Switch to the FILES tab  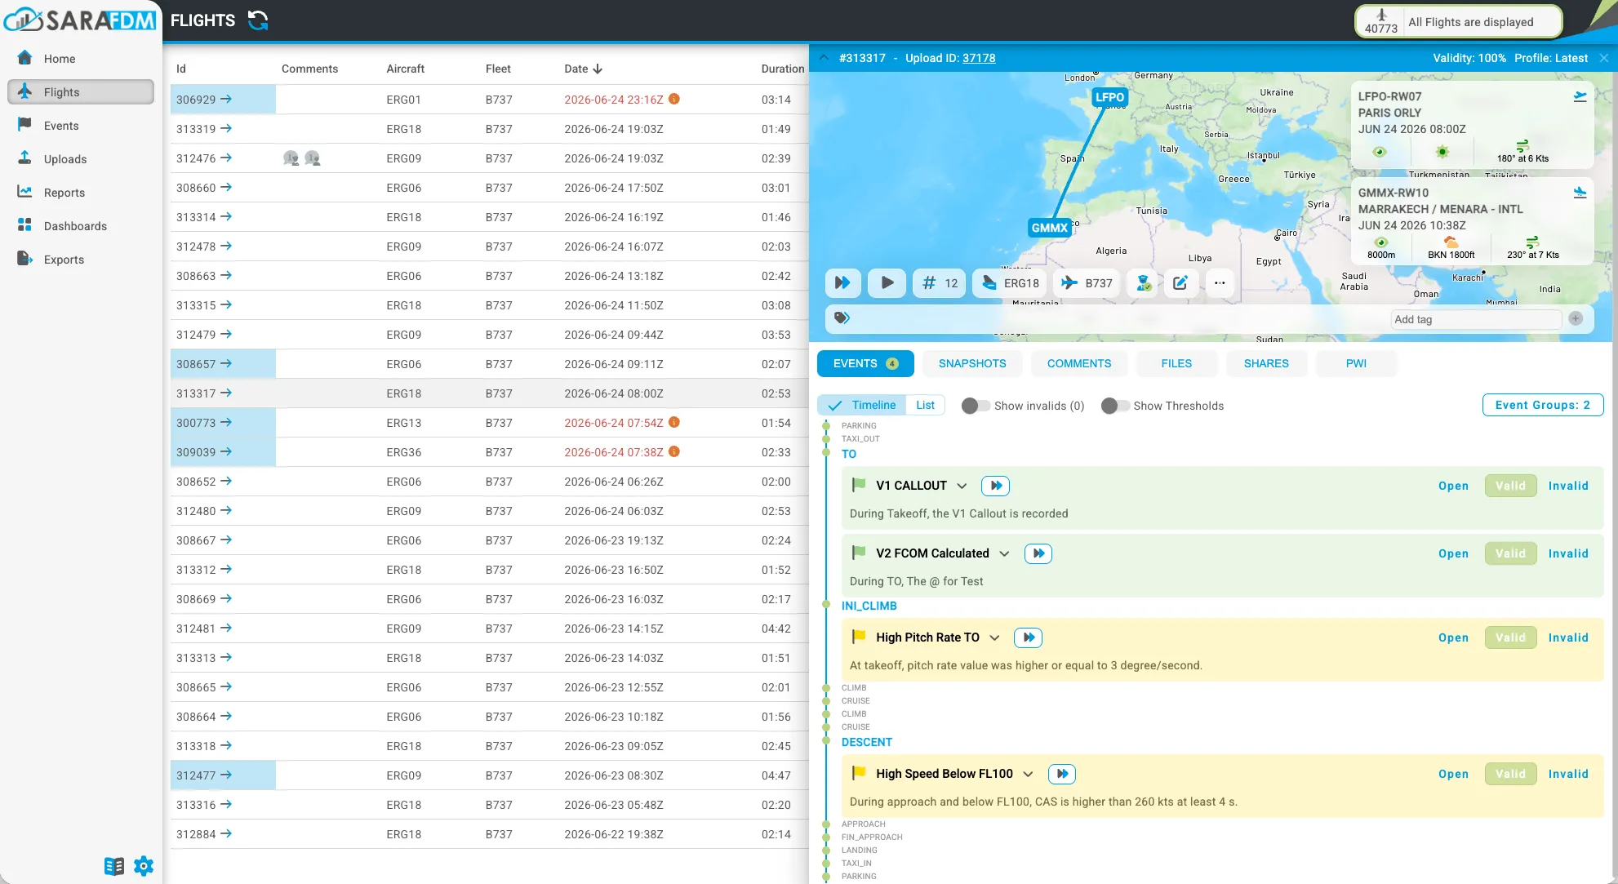(1176, 363)
